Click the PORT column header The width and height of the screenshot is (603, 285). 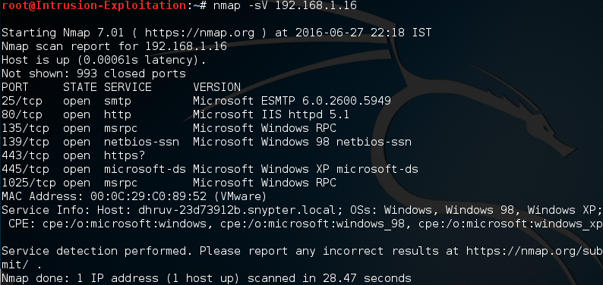pos(15,87)
